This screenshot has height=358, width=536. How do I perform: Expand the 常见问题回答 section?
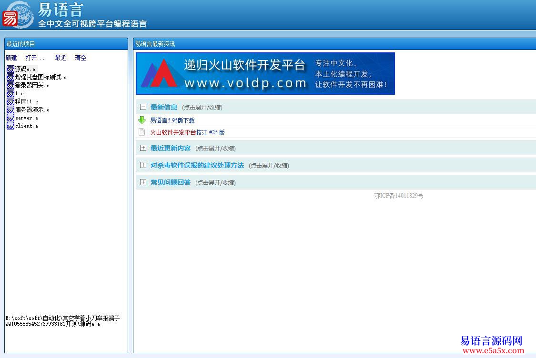click(x=143, y=182)
